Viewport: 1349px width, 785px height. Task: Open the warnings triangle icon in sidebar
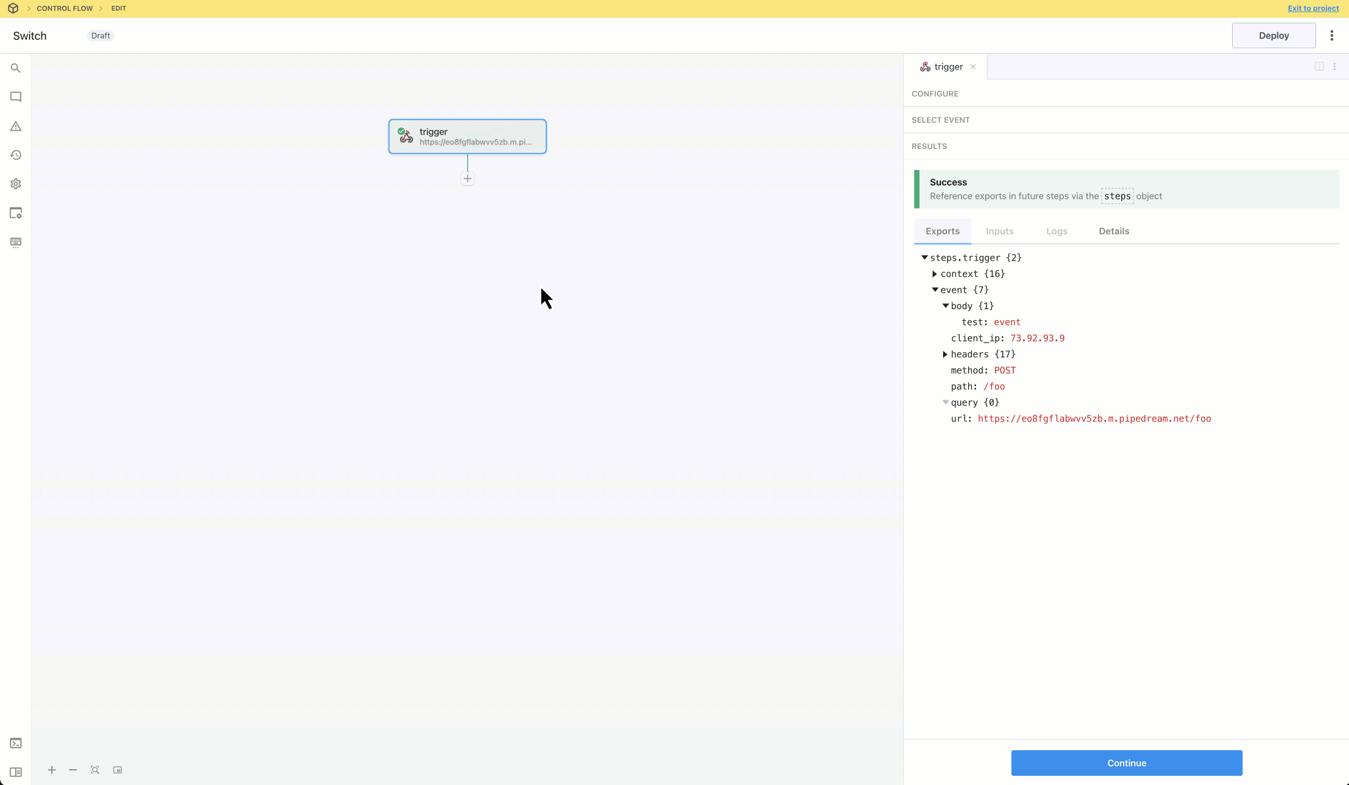pyautogui.click(x=16, y=126)
